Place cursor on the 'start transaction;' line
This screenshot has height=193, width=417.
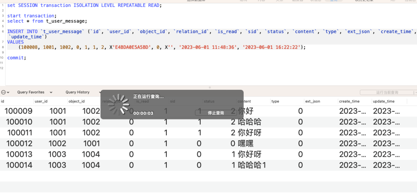coord(32,16)
